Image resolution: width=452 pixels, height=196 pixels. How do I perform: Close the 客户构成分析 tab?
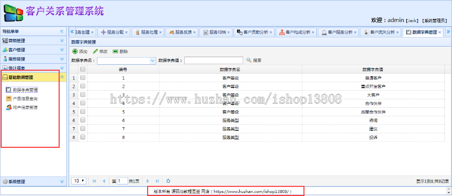coord(313,32)
